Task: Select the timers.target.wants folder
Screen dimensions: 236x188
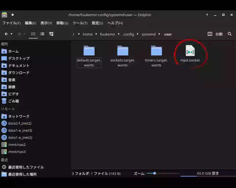Action: [156, 56]
